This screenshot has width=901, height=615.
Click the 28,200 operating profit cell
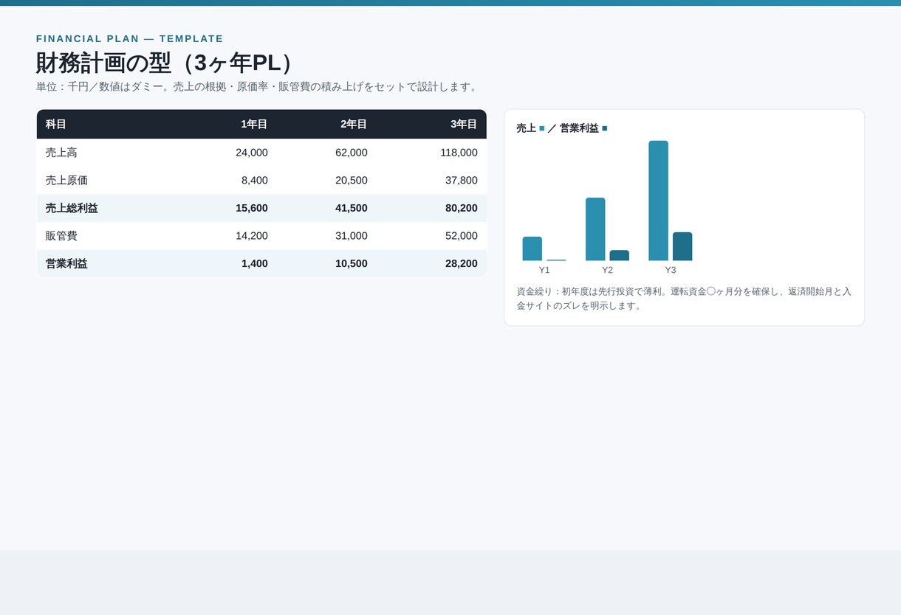(x=462, y=263)
